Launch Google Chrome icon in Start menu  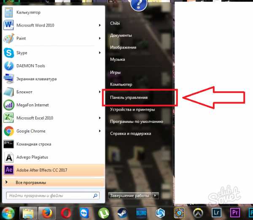point(9,131)
